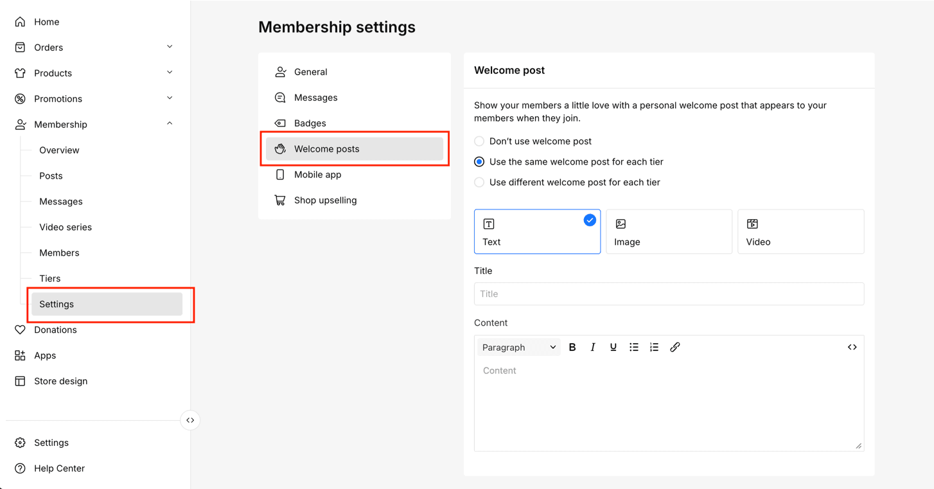Choose the Video welcome post type
The image size is (934, 489).
click(x=800, y=231)
